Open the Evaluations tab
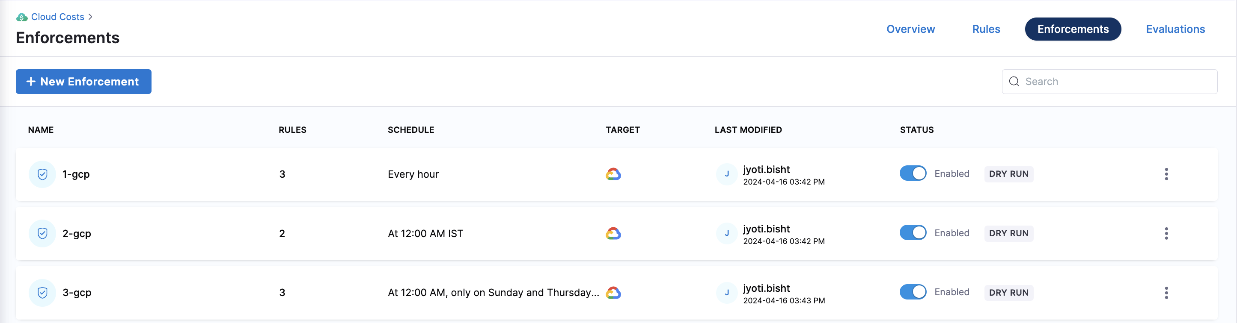The image size is (1237, 323). pos(1175,29)
